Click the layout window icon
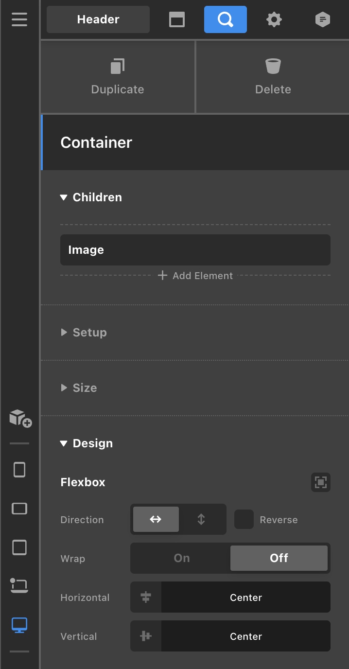Viewport: 349px width, 669px height. point(177,19)
